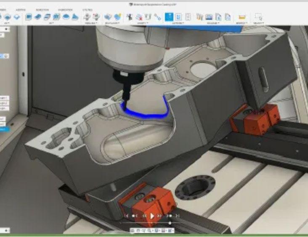Jump to start of simulation

[x=127, y=216]
